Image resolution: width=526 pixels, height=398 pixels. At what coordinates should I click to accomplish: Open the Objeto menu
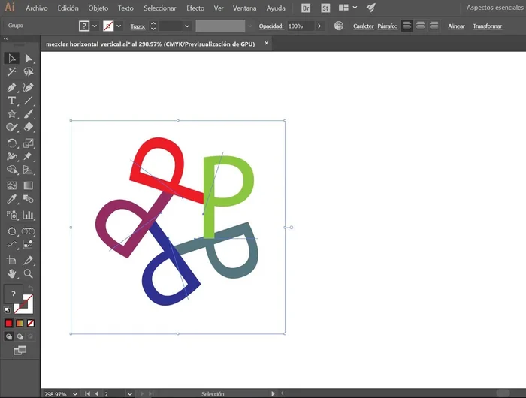point(98,8)
